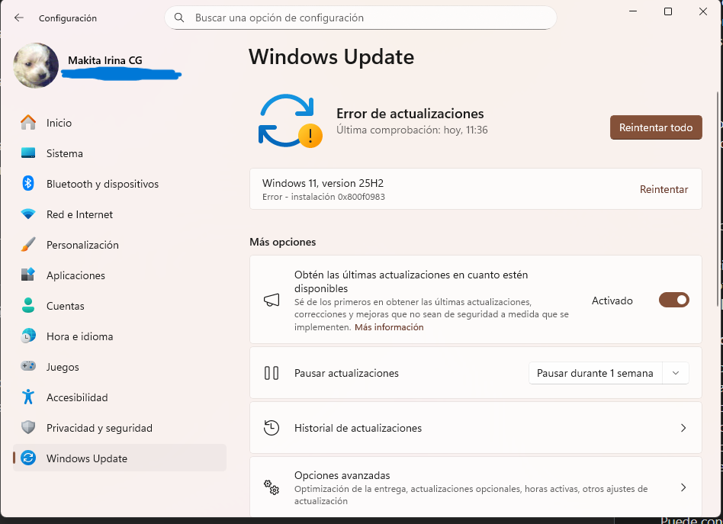The width and height of the screenshot is (723, 524).
Task: Click the Red e Internet wifi icon
Action: pos(28,214)
